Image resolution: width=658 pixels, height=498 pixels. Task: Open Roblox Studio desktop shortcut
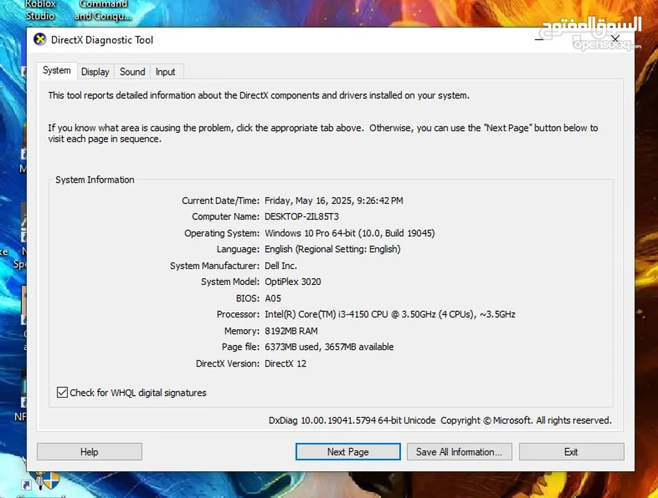coord(40,10)
